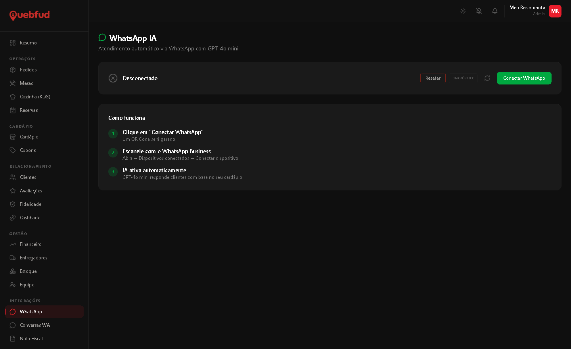571x349 pixels.
Task: Click the Cupons tag icon
Action: 13,150
